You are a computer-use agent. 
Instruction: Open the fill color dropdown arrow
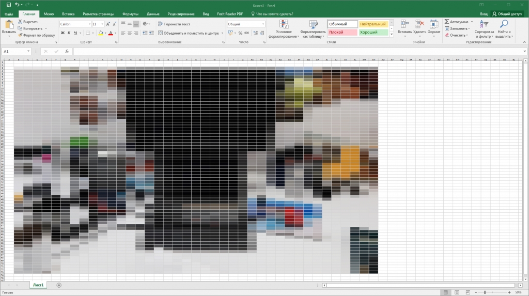(x=105, y=33)
